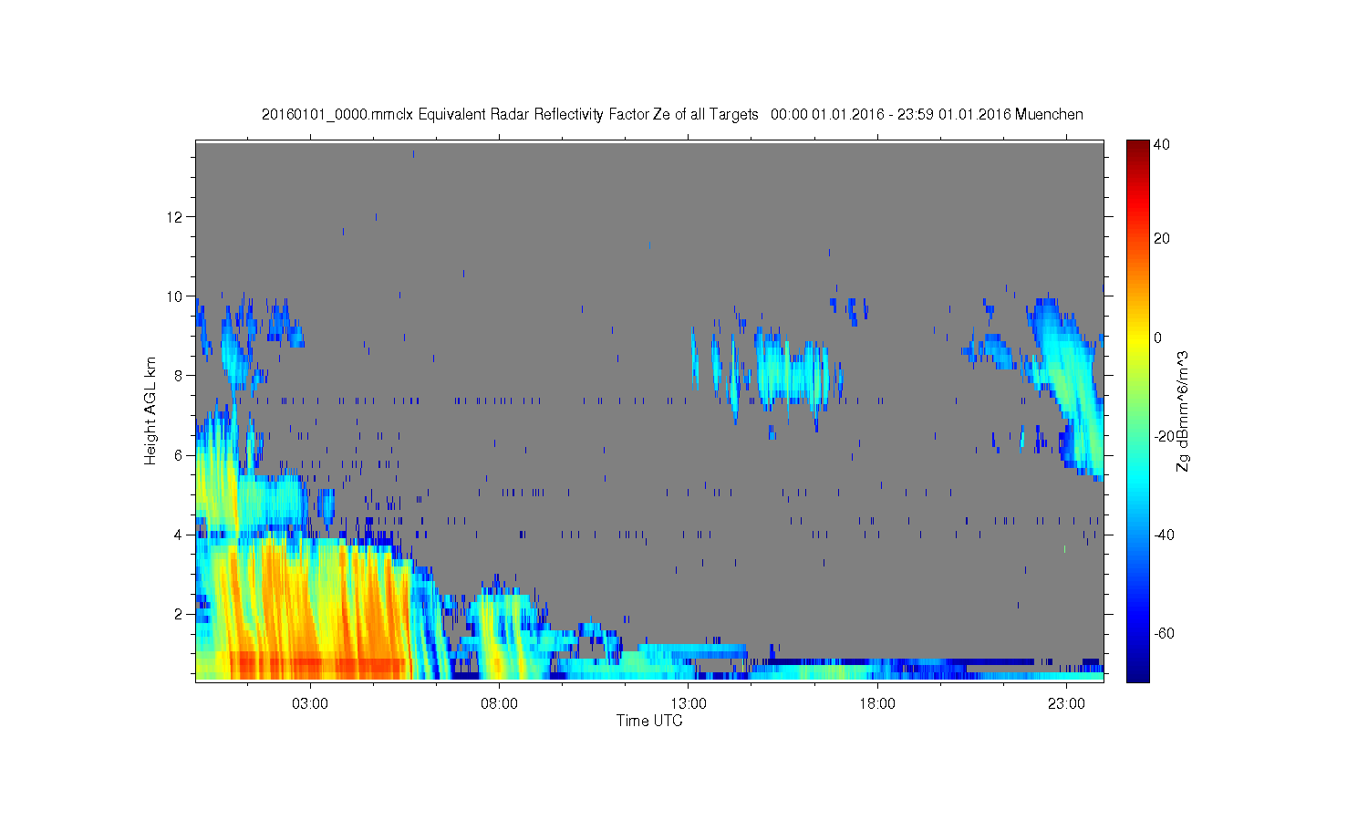Viewport: 1368px width, 821px height.
Task: Click the height tick label '10'
Action: (x=175, y=296)
